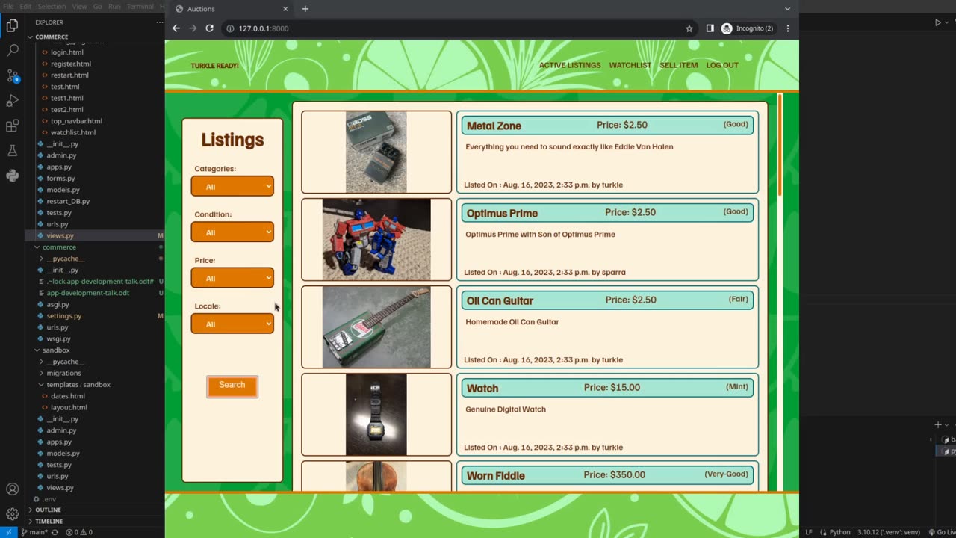Open the SELL ITEM link
Screen dimensions: 956x538
tap(678, 65)
